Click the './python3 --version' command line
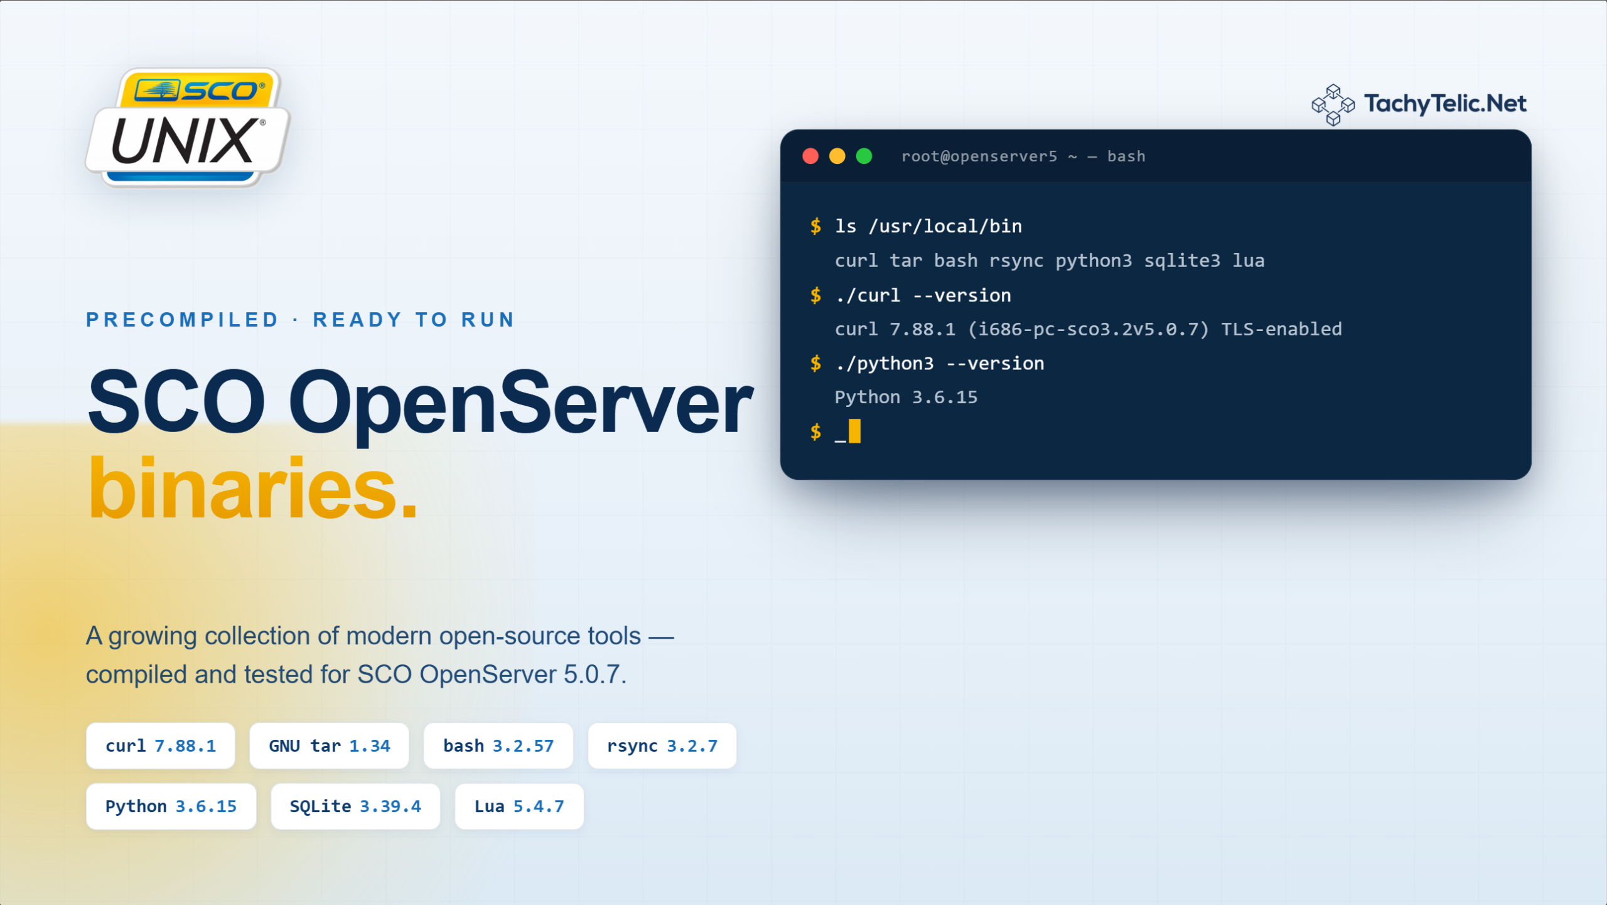The width and height of the screenshot is (1607, 905). (x=940, y=364)
